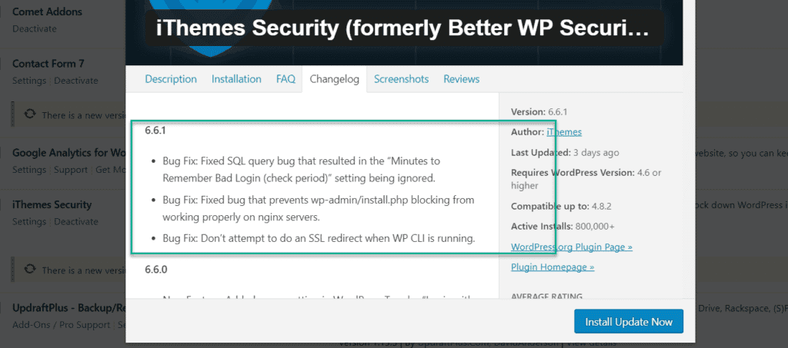Click the Comet Addons plugin name
Image resolution: width=788 pixels, height=348 pixels.
coord(47,12)
